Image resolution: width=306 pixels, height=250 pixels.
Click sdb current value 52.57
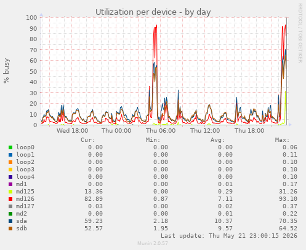tap(94, 229)
